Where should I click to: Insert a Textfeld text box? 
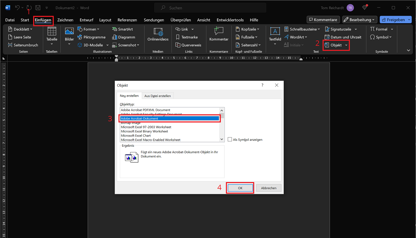pyautogui.click(x=275, y=36)
